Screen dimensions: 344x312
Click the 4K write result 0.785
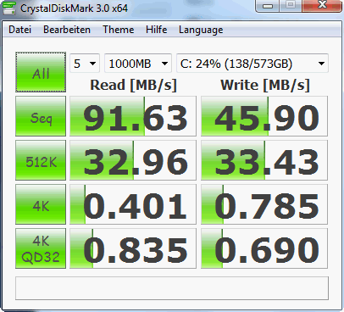coord(264,204)
